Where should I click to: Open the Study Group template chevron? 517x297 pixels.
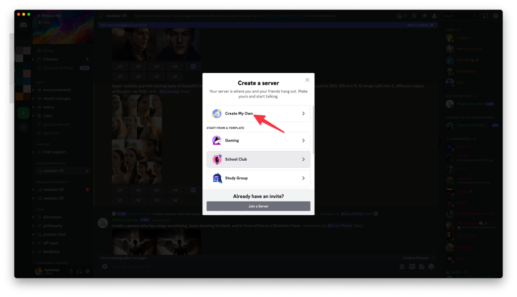point(303,178)
